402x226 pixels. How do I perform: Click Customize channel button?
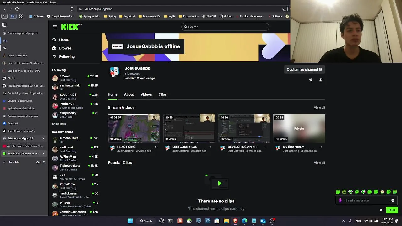(x=304, y=70)
